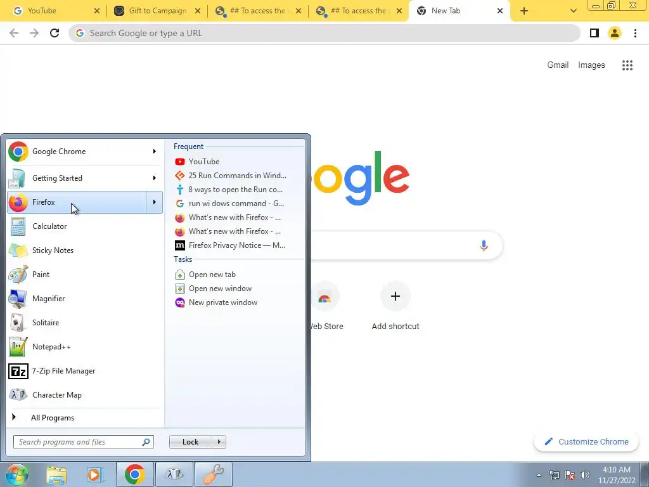This screenshot has width=649, height=487.
Task: Expand the Google Chrome jump list arrow
Action: [x=155, y=152]
